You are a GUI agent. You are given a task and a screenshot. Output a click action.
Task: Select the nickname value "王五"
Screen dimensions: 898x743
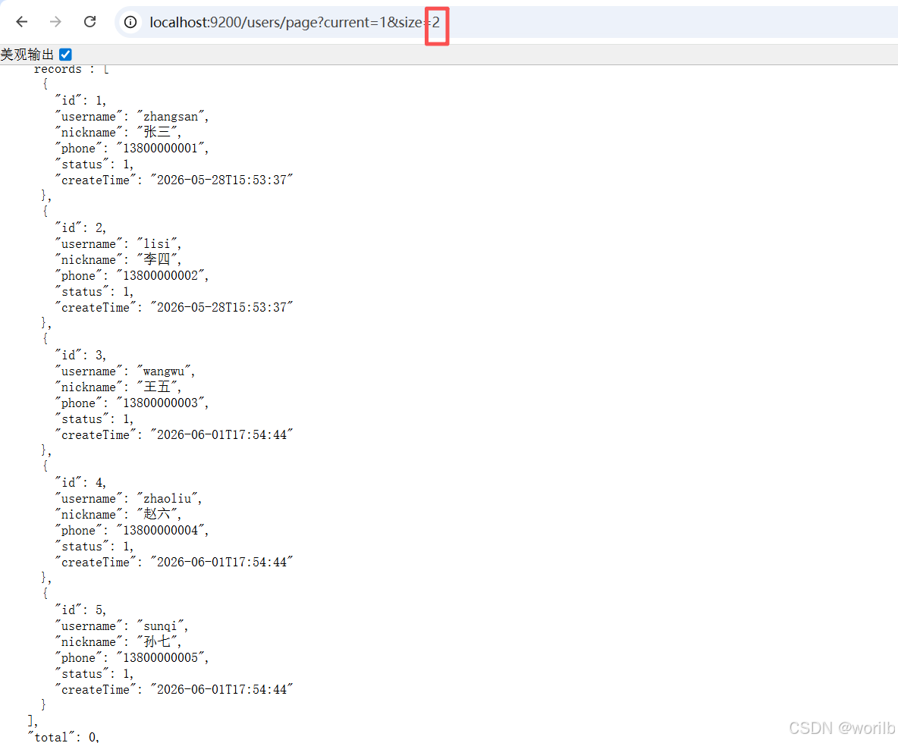[x=157, y=387]
